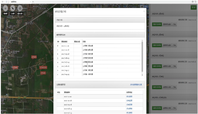The width and height of the screenshot is (198, 114).
Task: Select the leftmost red point marker on map
Action: [15, 67]
